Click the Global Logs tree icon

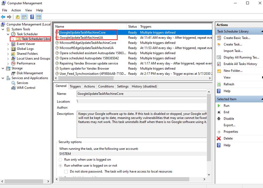[x=13, y=49]
